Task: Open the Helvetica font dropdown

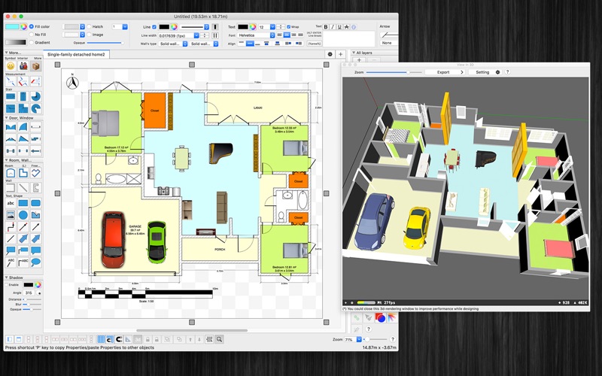Action: (256, 35)
